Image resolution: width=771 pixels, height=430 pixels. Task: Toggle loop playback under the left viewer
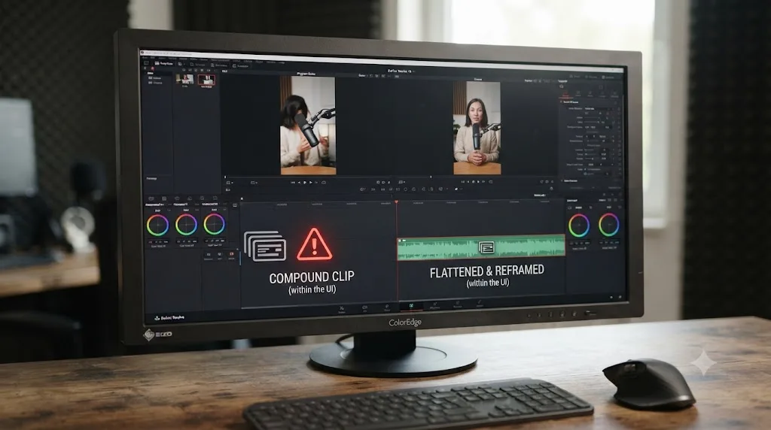pos(324,183)
